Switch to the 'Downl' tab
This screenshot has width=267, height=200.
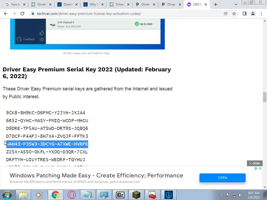[x=68, y=4]
